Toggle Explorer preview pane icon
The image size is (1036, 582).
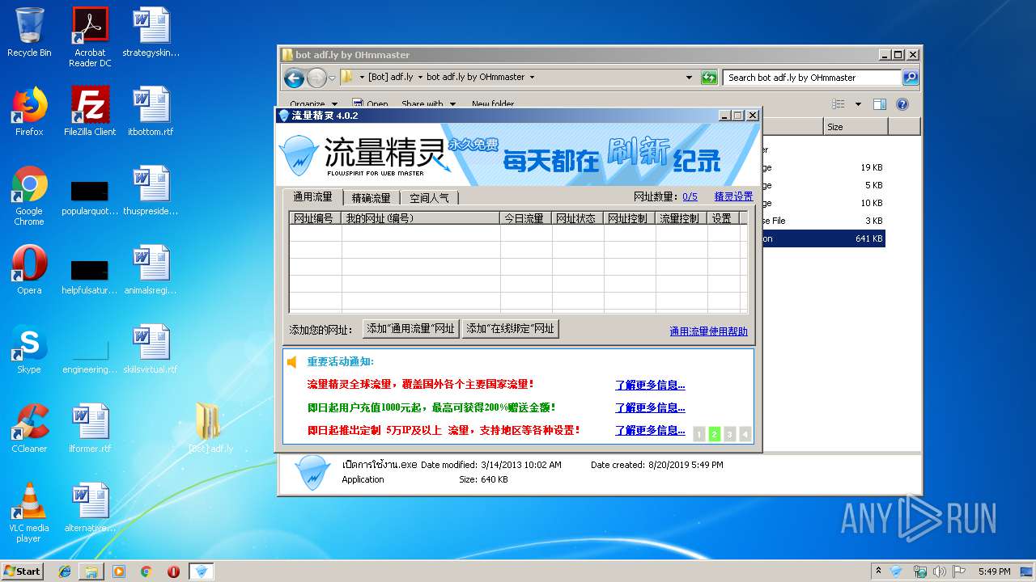pyautogui.click(x=880, y=104)
